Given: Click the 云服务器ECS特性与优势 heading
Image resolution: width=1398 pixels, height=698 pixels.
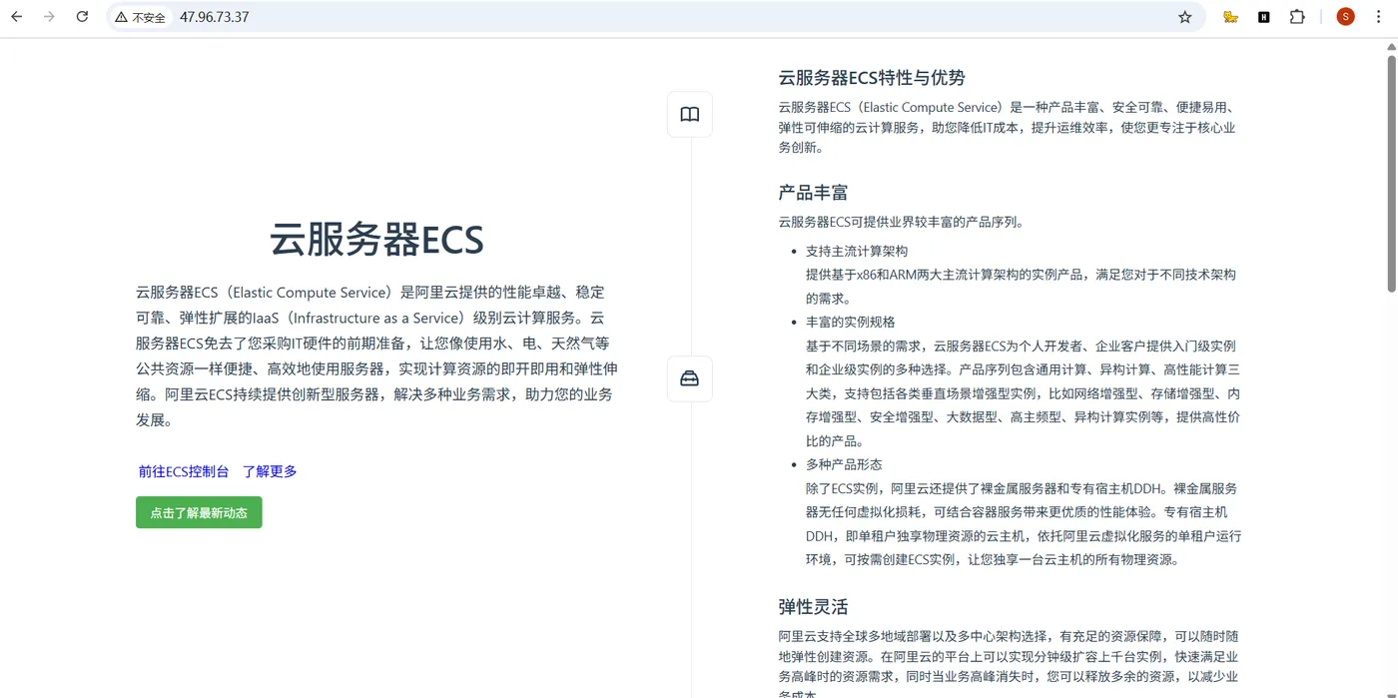Looking at the screenshot, I should point(872,78).
